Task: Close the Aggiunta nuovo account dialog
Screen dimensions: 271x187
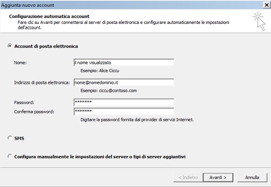Action: (266, 5)
